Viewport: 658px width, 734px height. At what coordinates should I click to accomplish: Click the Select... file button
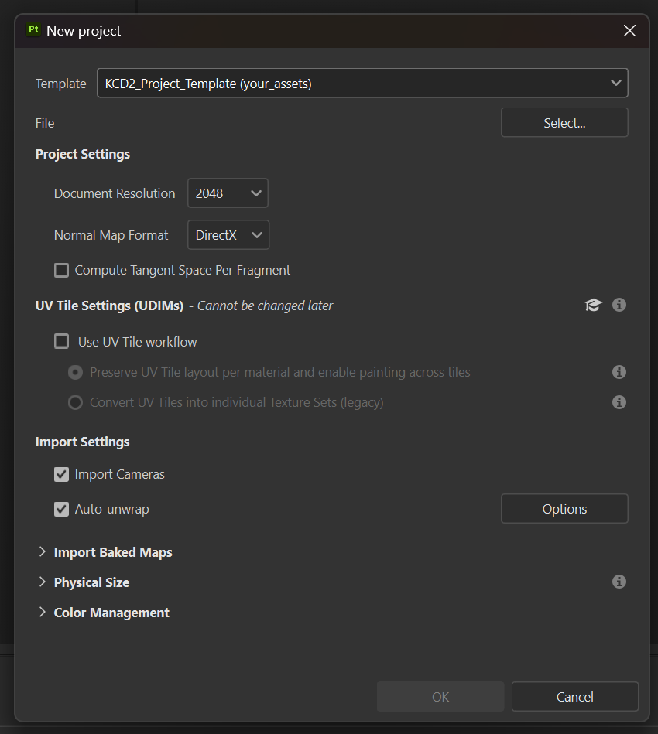(564, 123)
